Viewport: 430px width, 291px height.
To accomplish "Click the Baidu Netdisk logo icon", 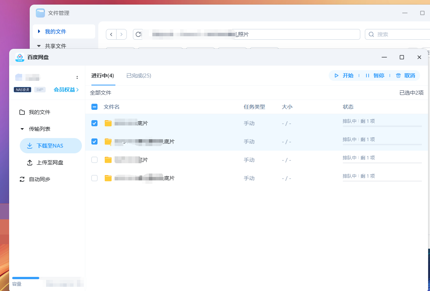I will pos(20,57).
